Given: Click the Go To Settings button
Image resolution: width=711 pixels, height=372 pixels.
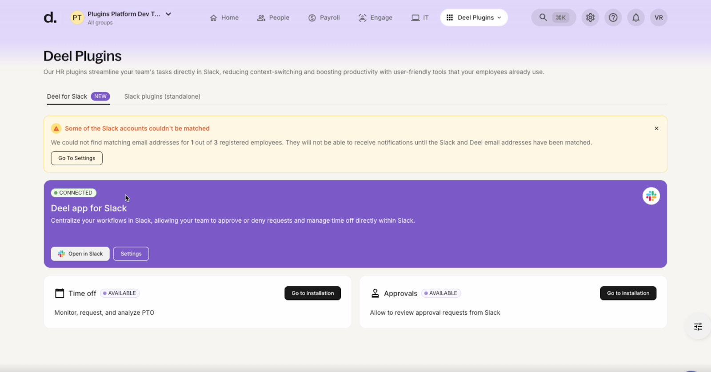Looking at the screenshot, I should [76, 158].
